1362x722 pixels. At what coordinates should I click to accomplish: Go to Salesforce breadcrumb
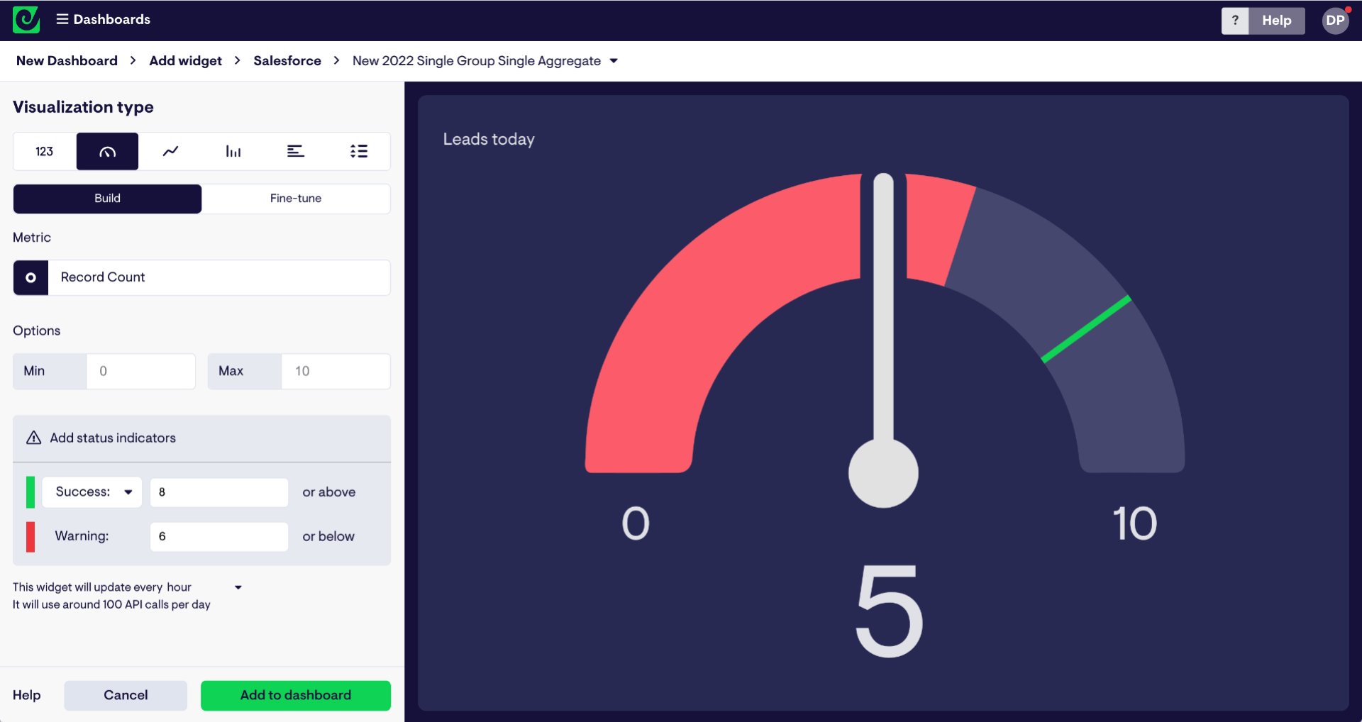[x=287, y=61]
